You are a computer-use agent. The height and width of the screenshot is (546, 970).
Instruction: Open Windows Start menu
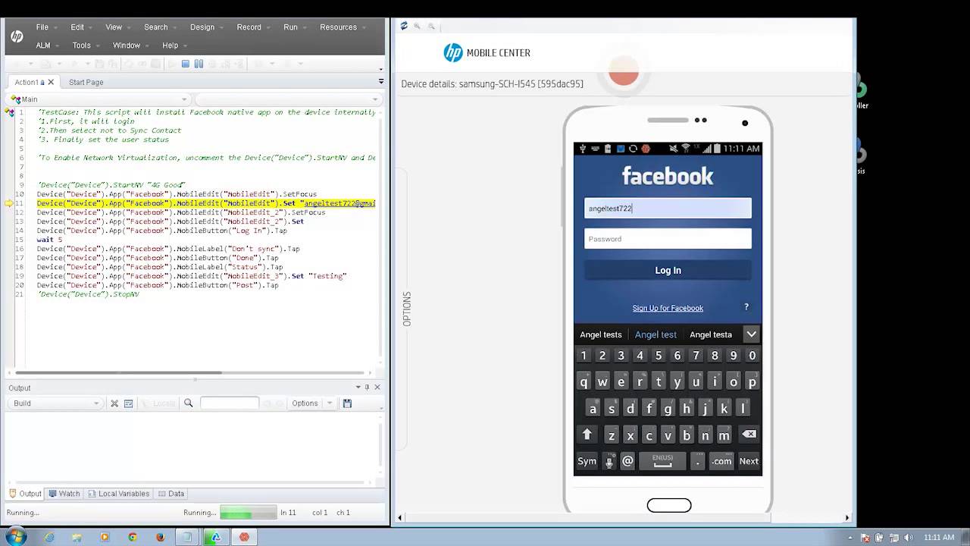point(16,537)
